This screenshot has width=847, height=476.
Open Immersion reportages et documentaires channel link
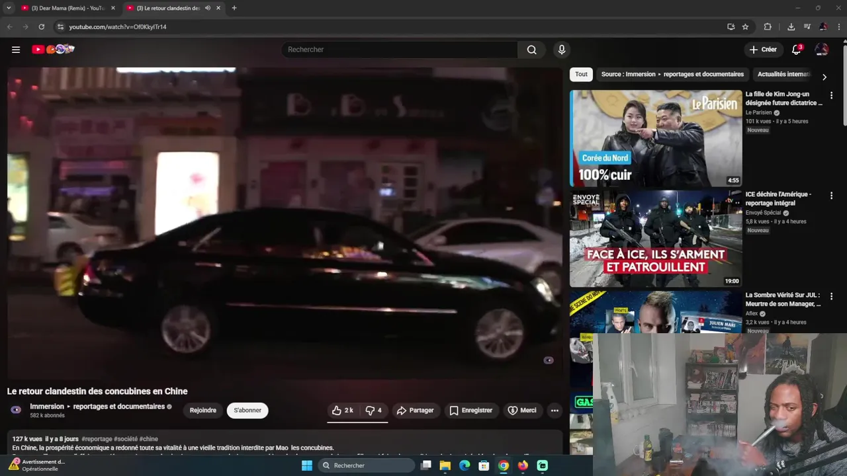pyautogui.click(x=97, y=407)
